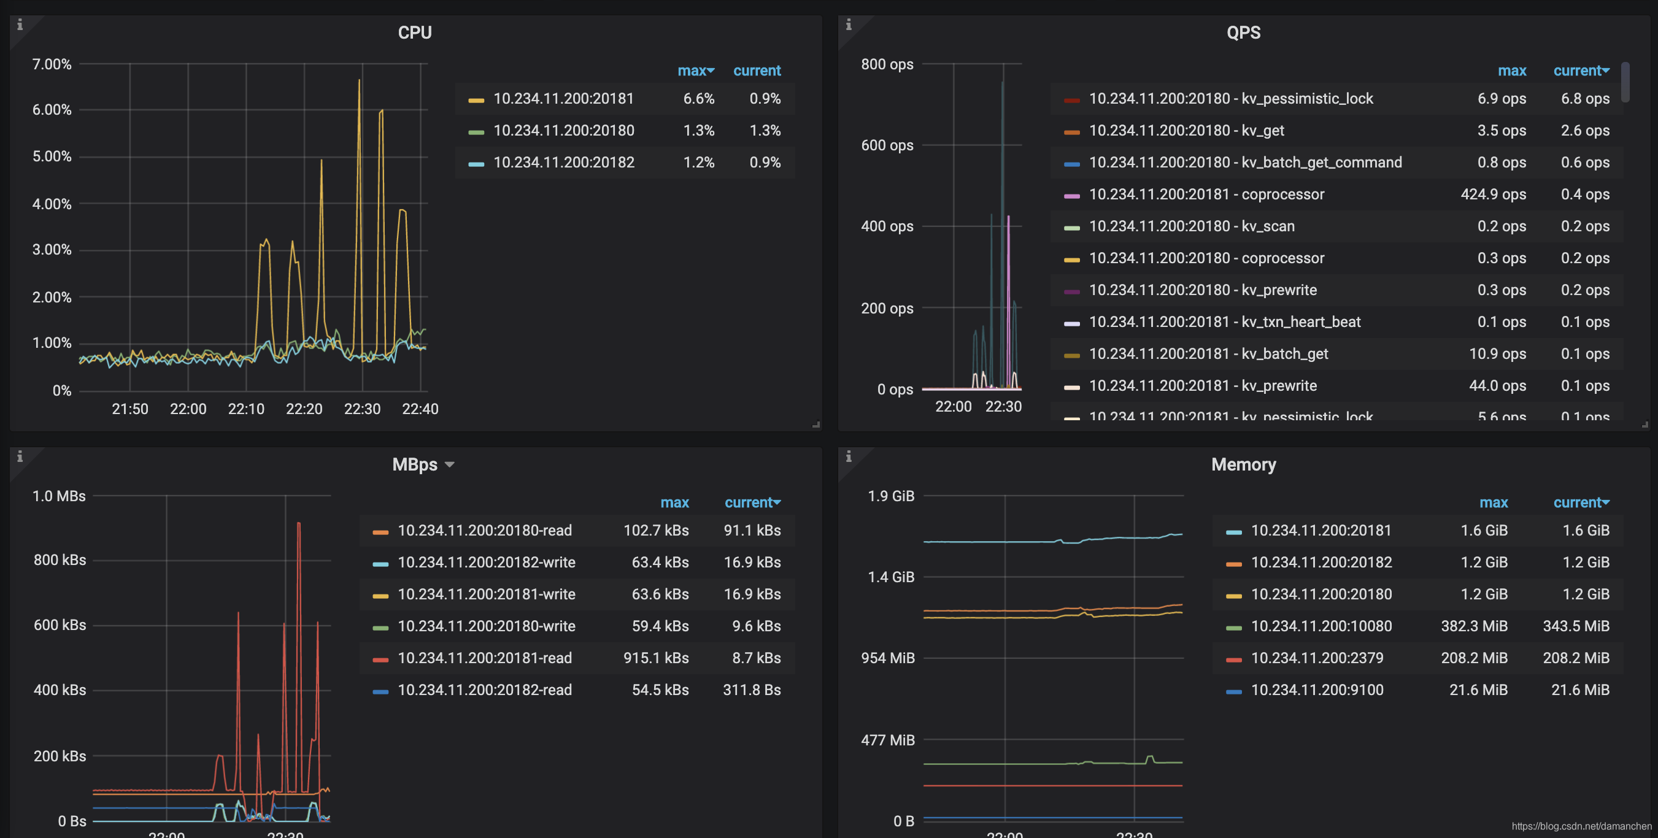Select MBps series 10.234.11.200:20181-write
The width and height of the screenshot is (1658, 838).
[486, 594]
